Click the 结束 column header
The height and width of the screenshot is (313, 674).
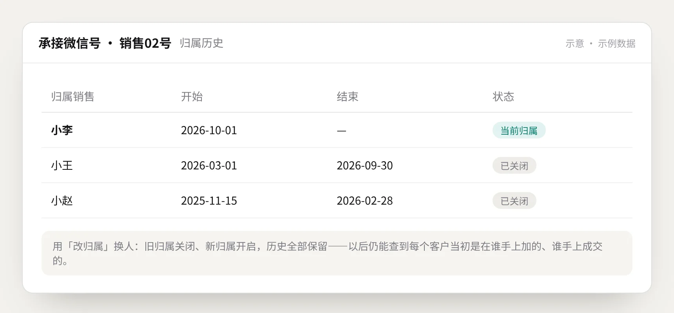(x=348, y=97)
